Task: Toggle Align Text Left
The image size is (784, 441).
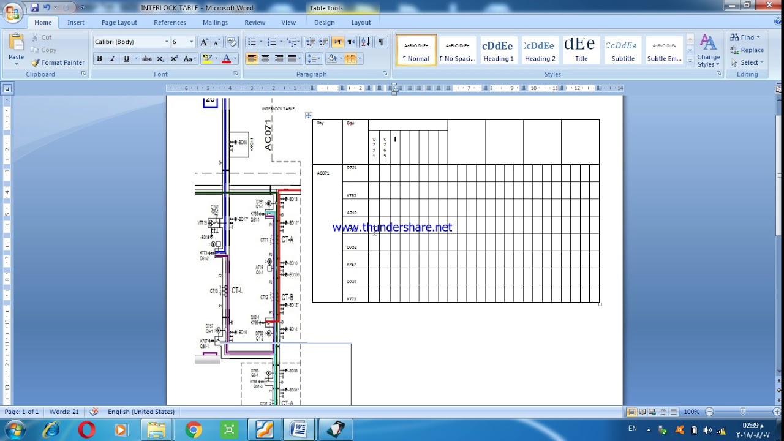Action: click(252, 59)
